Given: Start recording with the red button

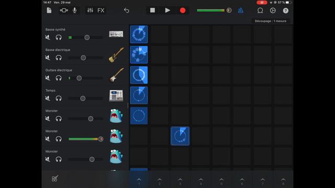Looking at the screenshot, I should (x=183, y=10).
